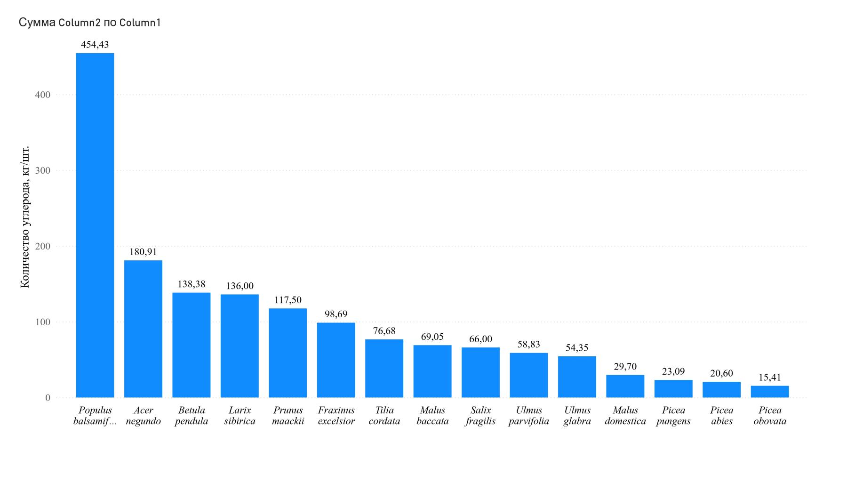Screen dimensions: 847x490
Task: Select the Populus balsamifera bar
Action: click(x=95, y=225)
